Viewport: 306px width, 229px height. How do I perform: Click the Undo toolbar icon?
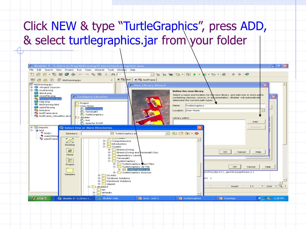[81, 74]
